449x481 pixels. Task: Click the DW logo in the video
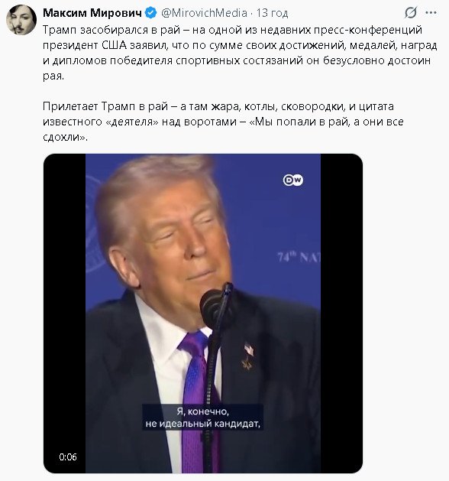pos(292,180)
